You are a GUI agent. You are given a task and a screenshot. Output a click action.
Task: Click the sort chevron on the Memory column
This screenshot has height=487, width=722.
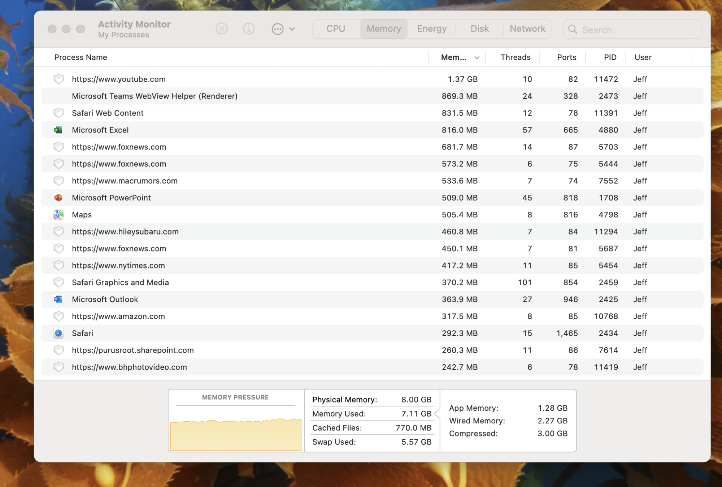(x=477, y=57)
